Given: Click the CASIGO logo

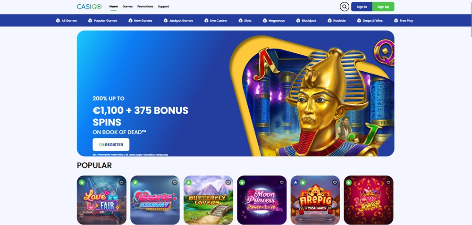Looking at the screenshot, I should (x=89, y=7).
